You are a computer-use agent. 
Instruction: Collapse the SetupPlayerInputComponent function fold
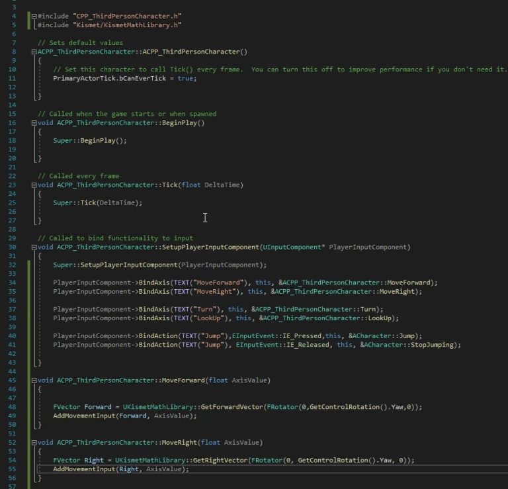pyautogui.click(x=34, y=247)
